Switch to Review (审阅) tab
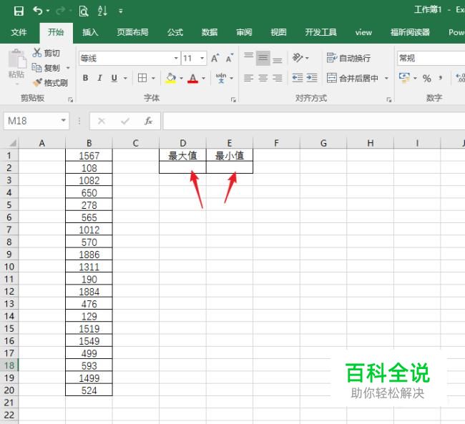Image resolution: width=465 pixels, height=424 pixels. click(x=244, y=32)
